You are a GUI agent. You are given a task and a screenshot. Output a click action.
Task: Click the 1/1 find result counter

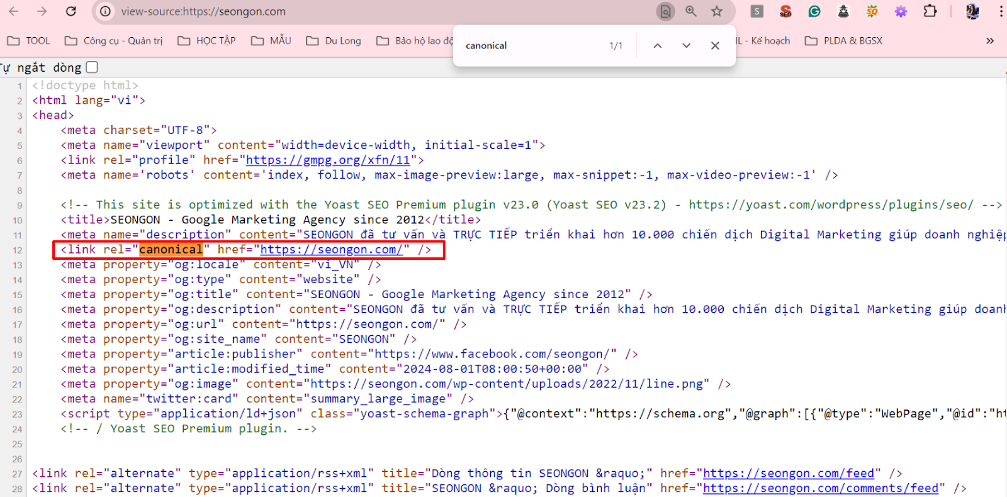[616, 45]
